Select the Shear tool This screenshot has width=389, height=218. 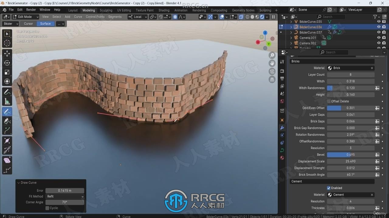click(7, 160)
